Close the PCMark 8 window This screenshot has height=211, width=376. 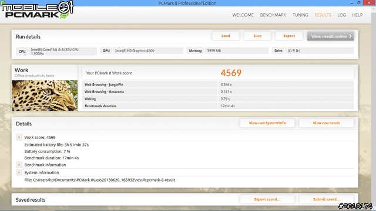(x=370, y=3)
